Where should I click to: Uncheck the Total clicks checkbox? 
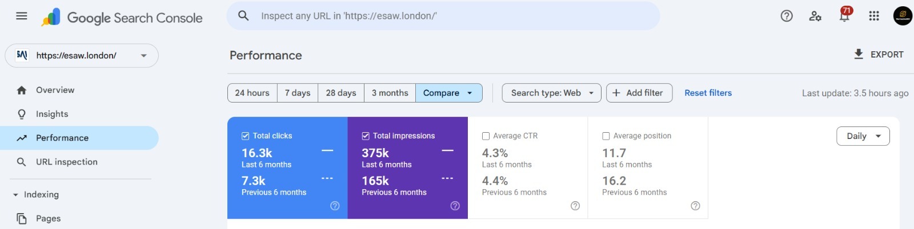click(x=246, y=136)
